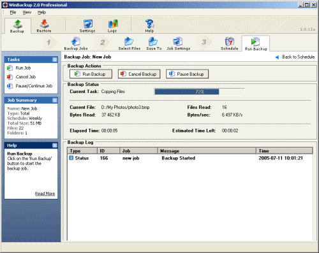The width and height of the screenshot is (319, 253).
Task: Click Run Job in Tasks panel
Action: point(23,68)
